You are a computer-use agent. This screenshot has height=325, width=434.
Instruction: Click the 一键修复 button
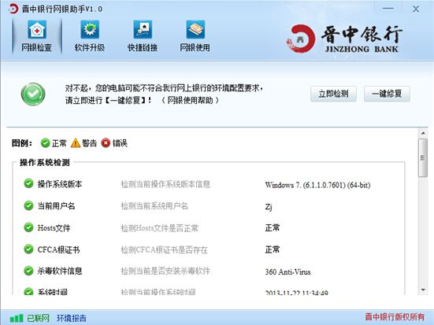coord(387,94)
